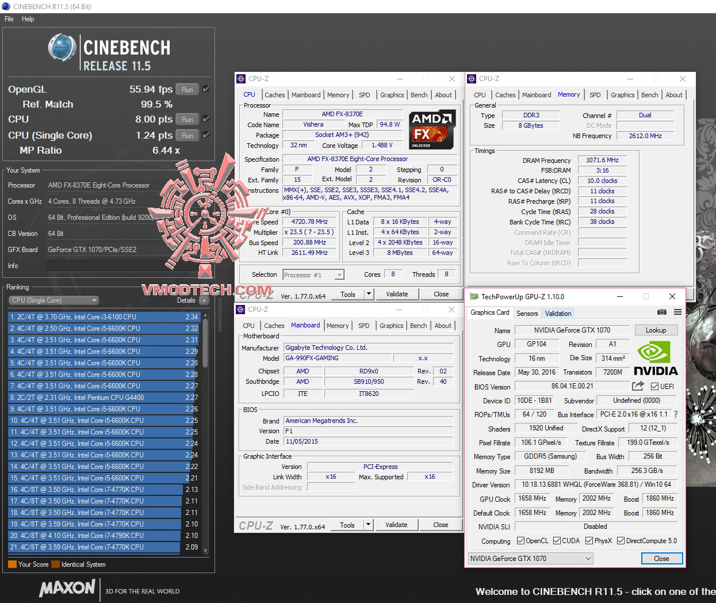This screenshot has height=603, width=716.
Task: Open Mainboard tab in CPU-Z Memory window
Action: point(537,95)
